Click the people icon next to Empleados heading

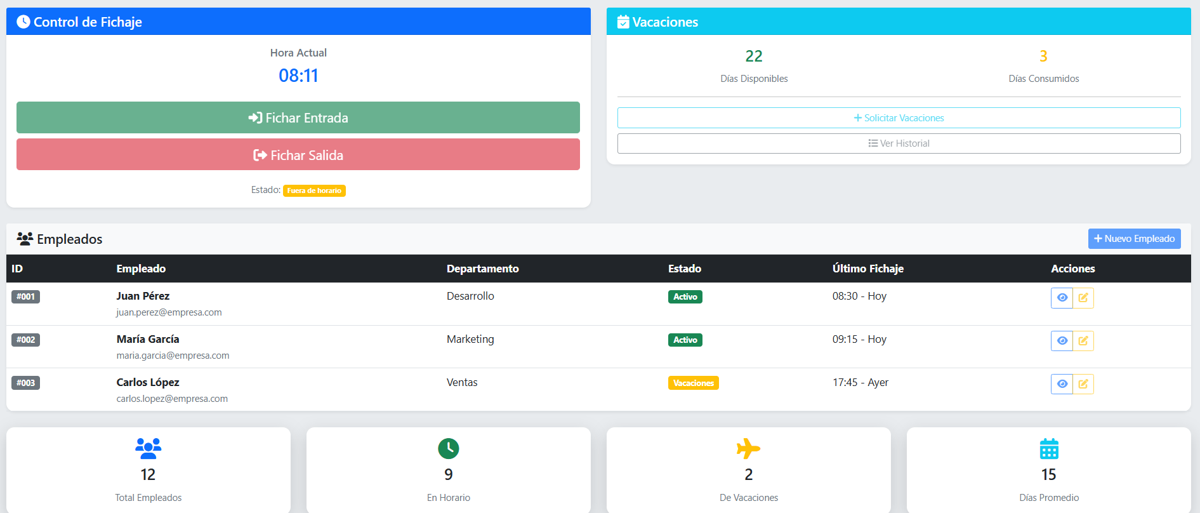[25, 239]
